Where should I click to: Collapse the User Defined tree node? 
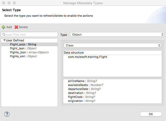[4, 40]
